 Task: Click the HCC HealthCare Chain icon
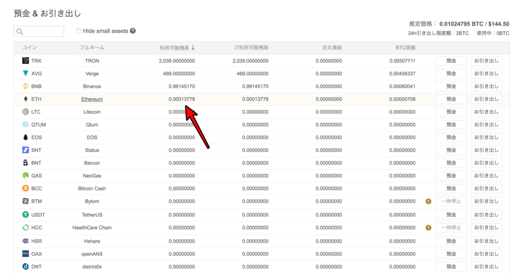pos(25,227)
